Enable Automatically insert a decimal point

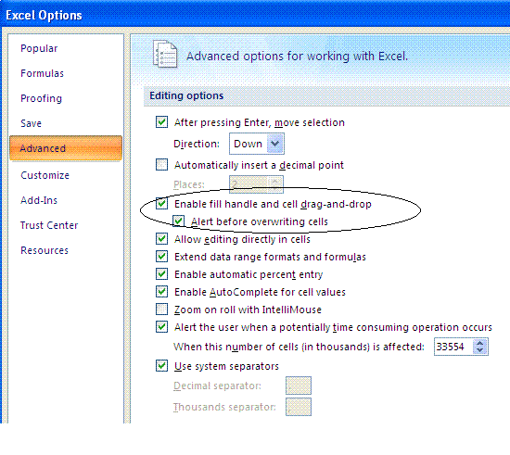tap(161, 165)
